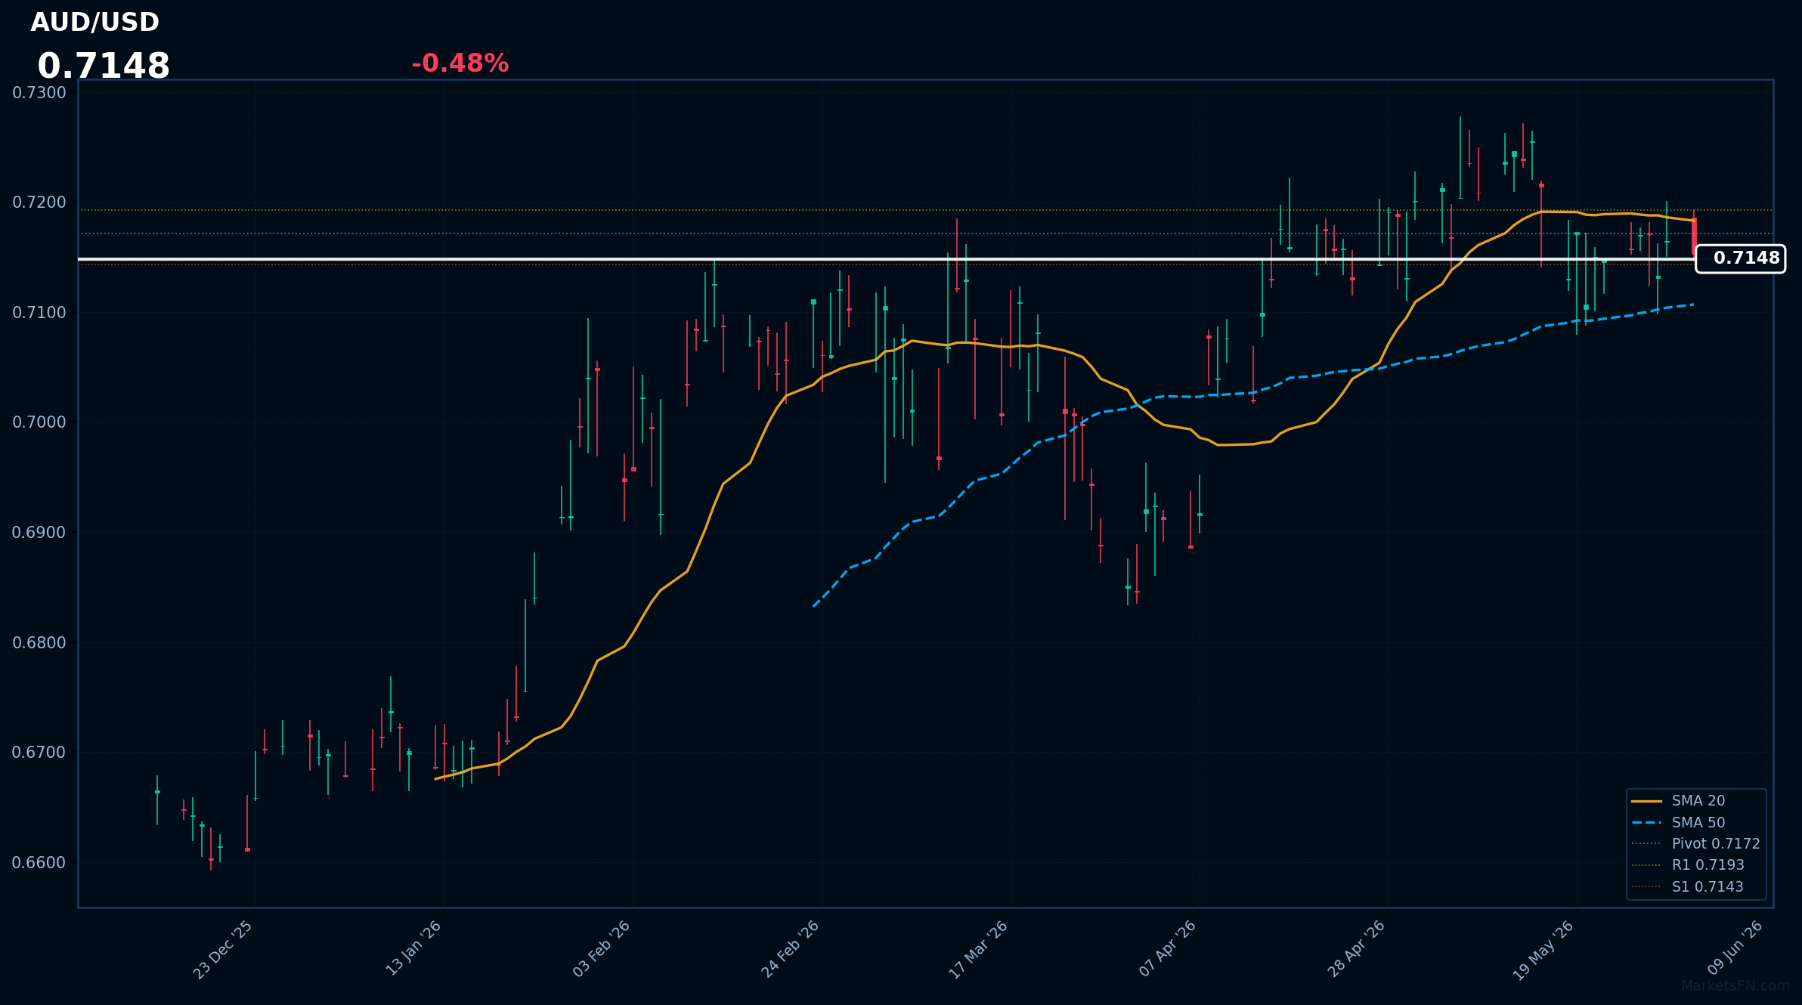
Task: Click the 0.7200 y-axis label
Action: tap(39, 203)
